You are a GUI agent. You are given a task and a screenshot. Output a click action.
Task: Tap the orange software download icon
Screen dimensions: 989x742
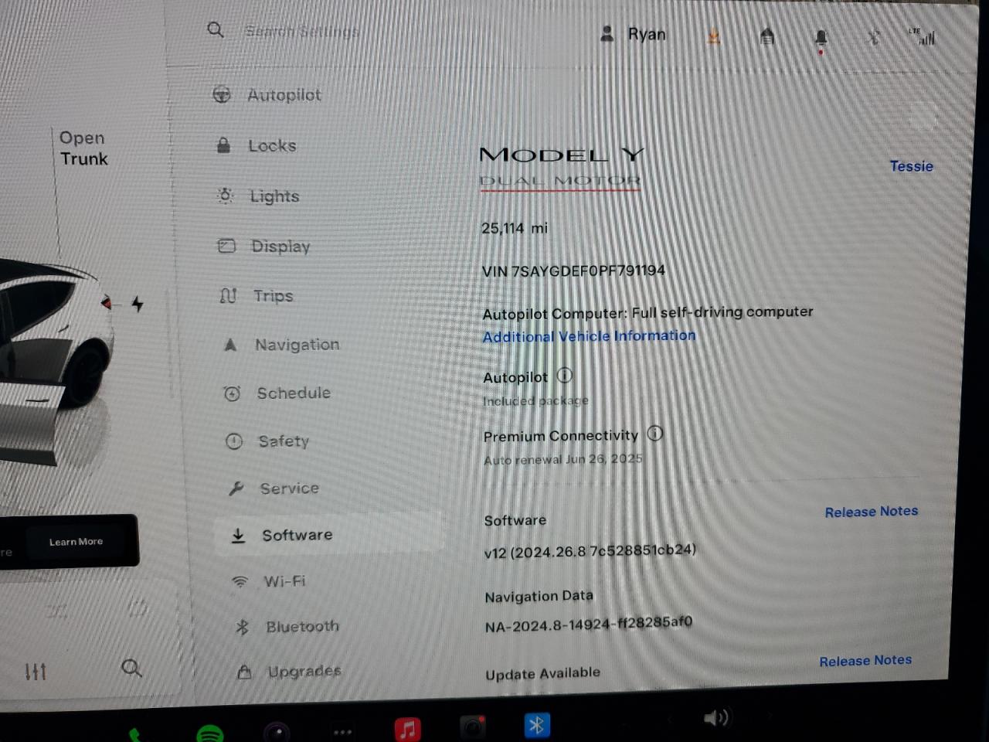coord(714,36)
